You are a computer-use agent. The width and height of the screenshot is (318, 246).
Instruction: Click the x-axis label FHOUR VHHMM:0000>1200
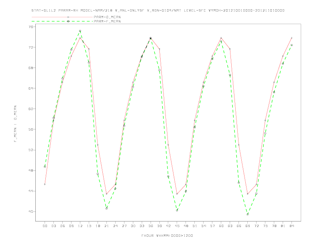[167, 236]
